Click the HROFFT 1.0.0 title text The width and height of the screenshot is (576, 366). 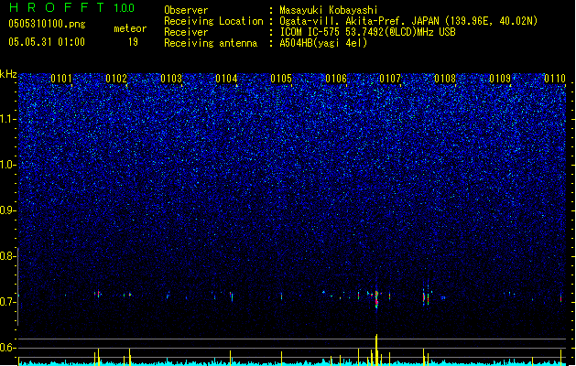71,7
